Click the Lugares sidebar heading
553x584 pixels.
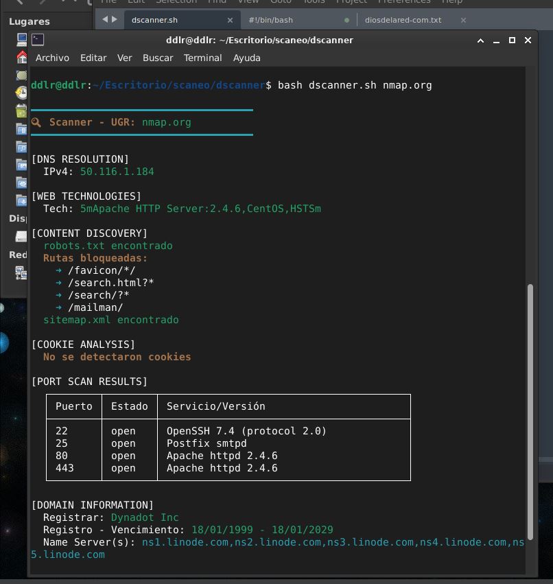point(30,21)
